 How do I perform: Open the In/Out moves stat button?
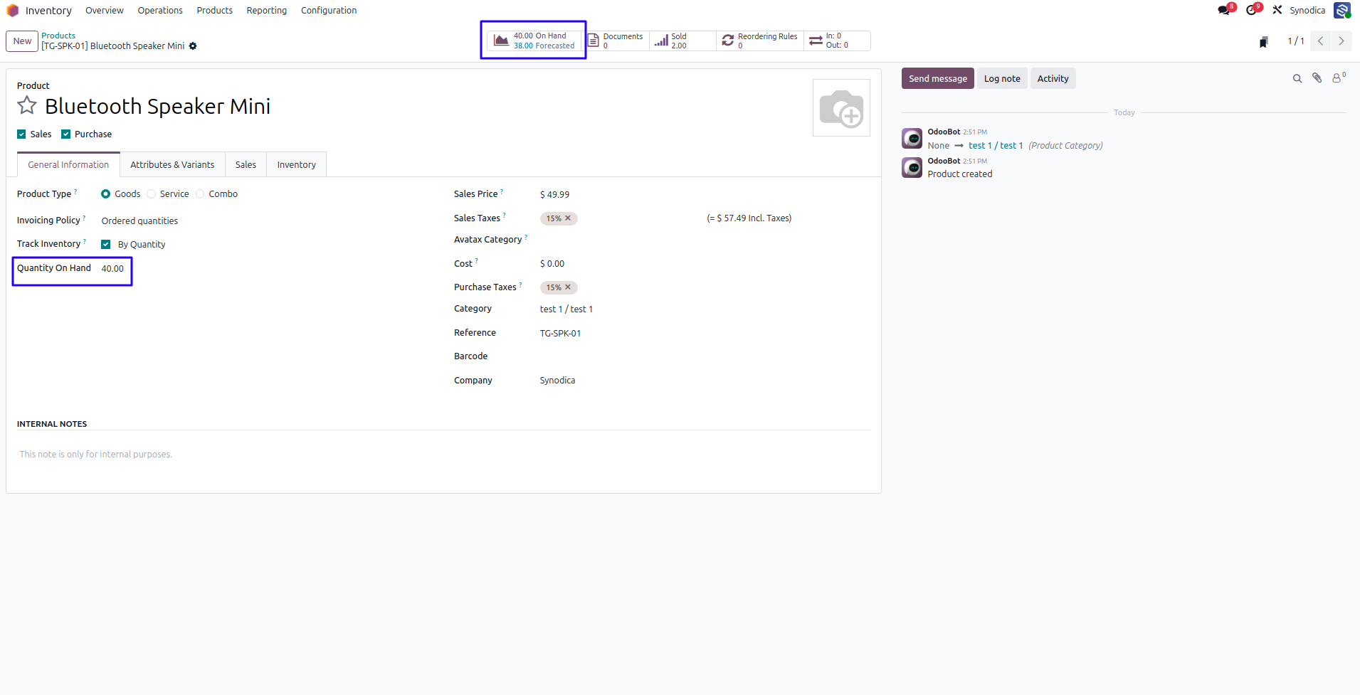point(837,41)
